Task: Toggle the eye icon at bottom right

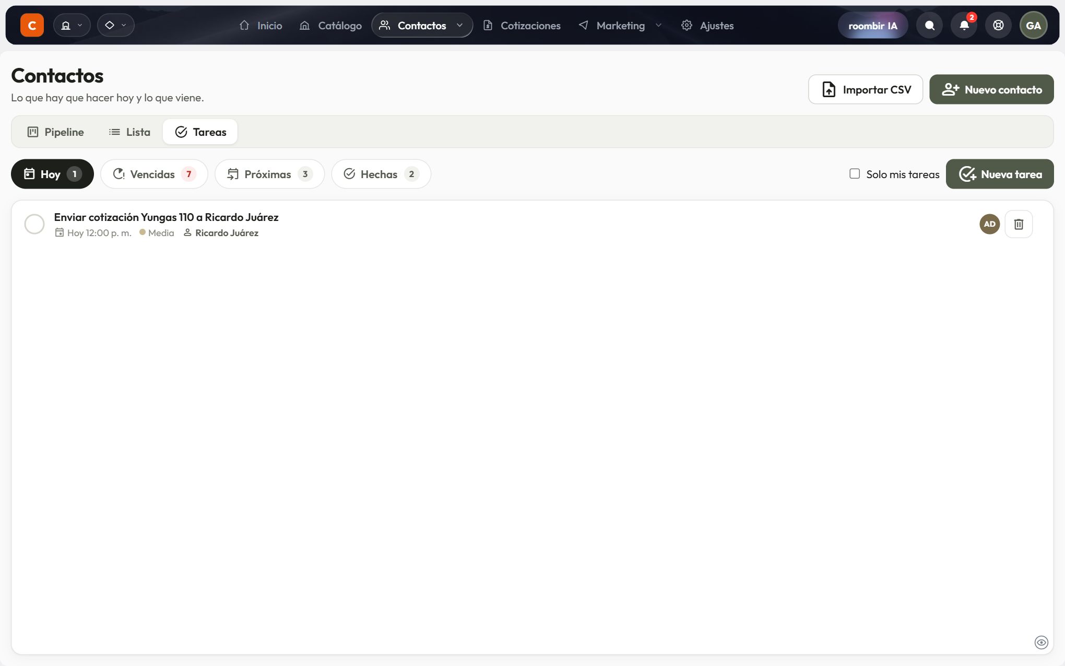Action: [1041, 642]
